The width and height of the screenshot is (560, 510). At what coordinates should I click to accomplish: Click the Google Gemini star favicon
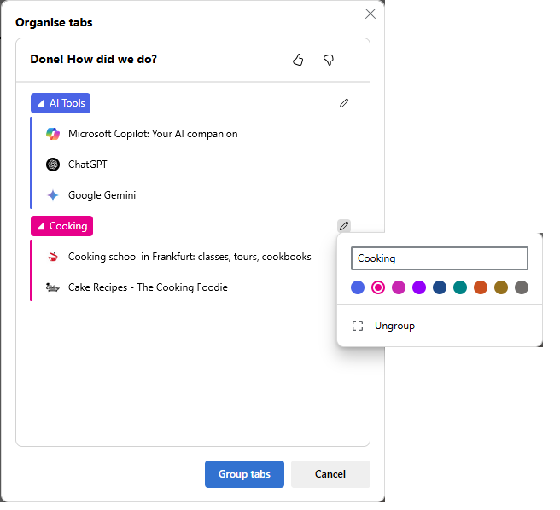coord(53,195)
